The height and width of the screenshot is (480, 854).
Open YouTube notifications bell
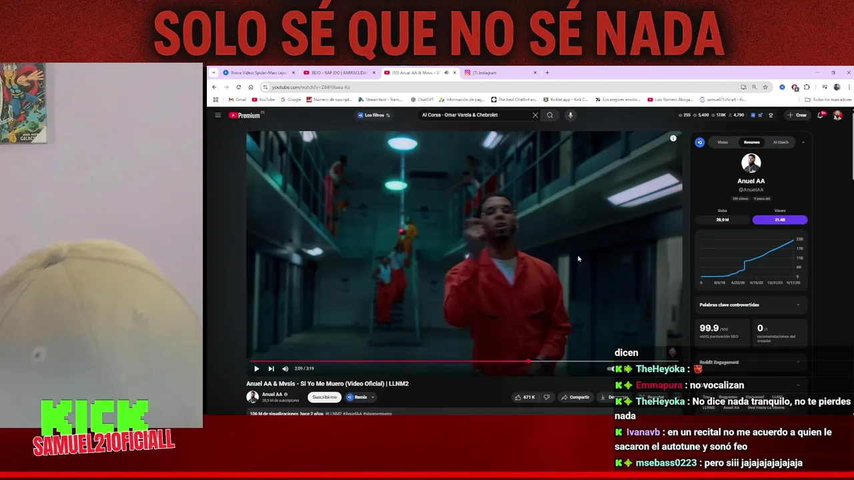(x=821, y=115)
